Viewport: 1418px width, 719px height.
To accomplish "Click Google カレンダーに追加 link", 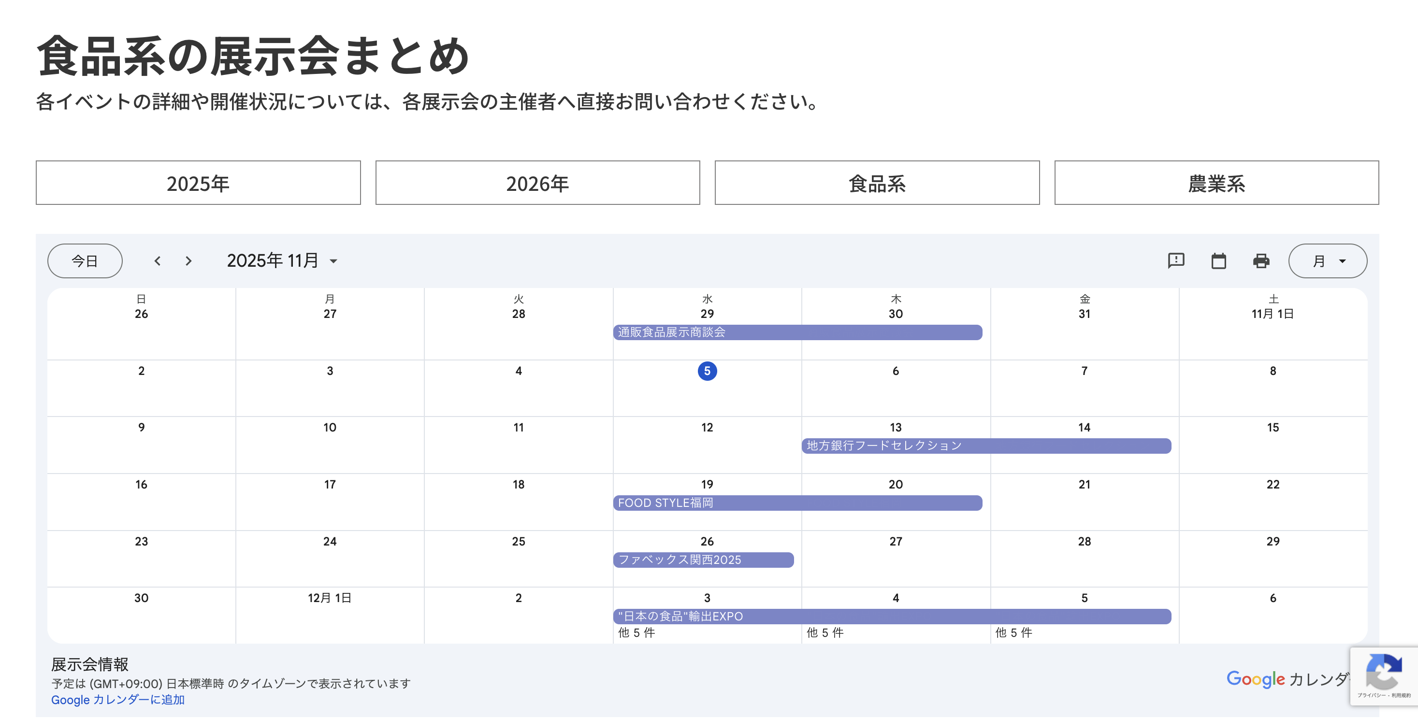I will coord(118,700).
